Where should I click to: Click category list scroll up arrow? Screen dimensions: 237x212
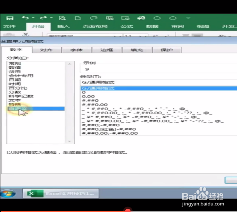tap(69, 64)
